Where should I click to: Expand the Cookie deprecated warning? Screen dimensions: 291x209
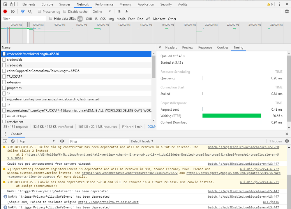point(8,182)
